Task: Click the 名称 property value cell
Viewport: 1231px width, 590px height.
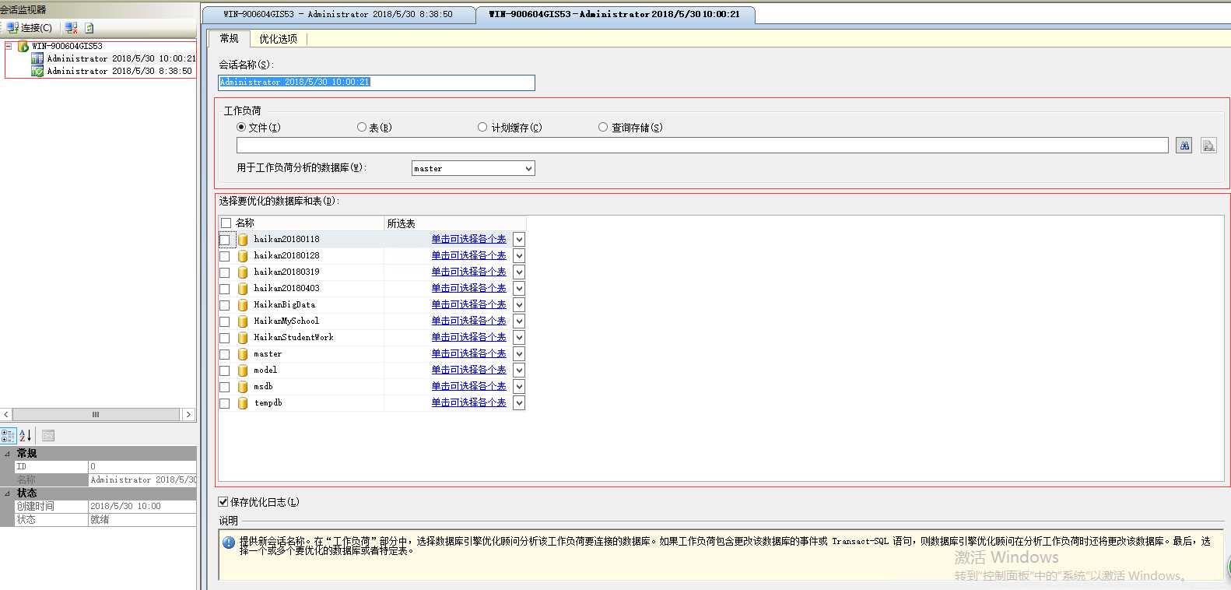Action: (142, 480)
